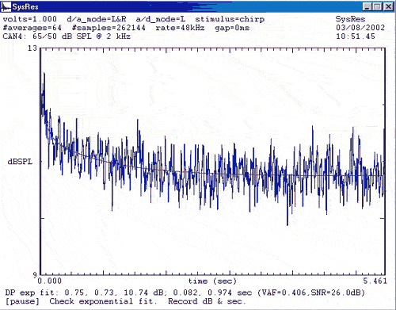Click the CAN4 65/50 dB SPL caption

click(x=67, y=36)
